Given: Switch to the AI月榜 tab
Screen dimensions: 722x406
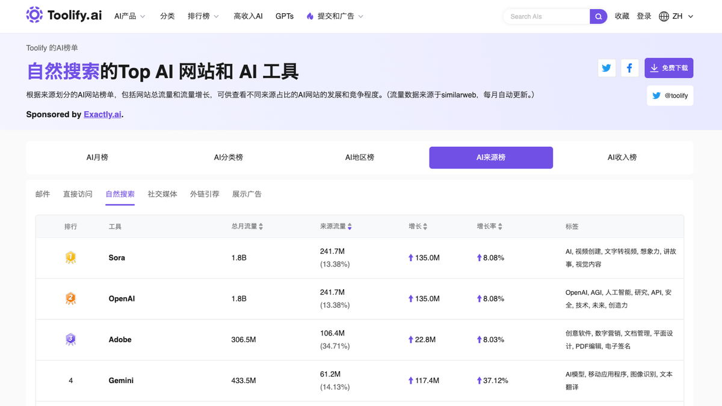Looking at the screenshot, I should pos(97,158).
